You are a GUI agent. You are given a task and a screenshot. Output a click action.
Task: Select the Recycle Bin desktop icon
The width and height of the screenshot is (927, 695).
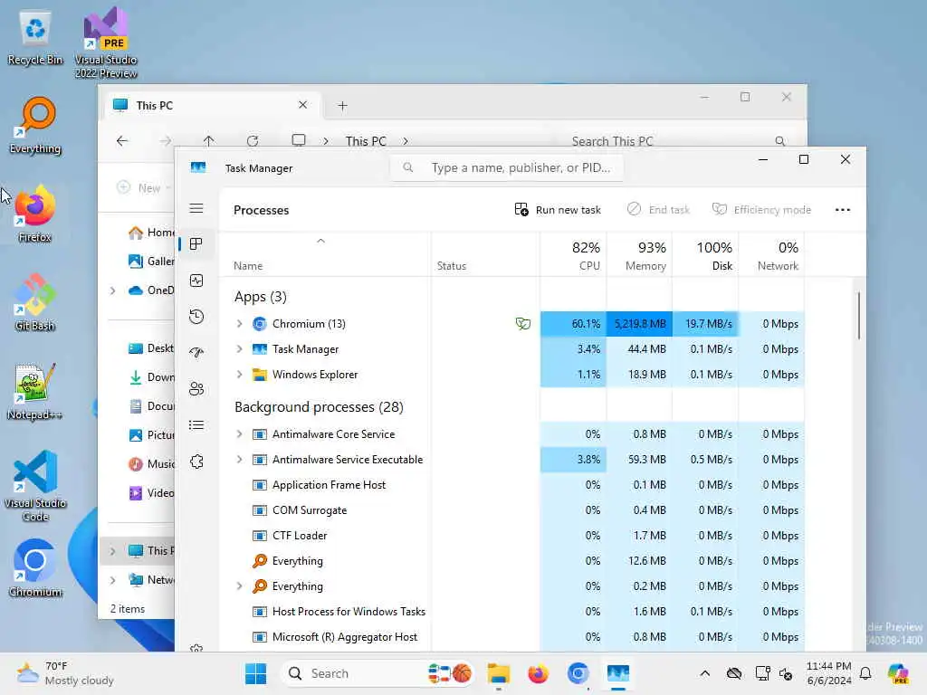pyautogui.click(x=35, y=36)
